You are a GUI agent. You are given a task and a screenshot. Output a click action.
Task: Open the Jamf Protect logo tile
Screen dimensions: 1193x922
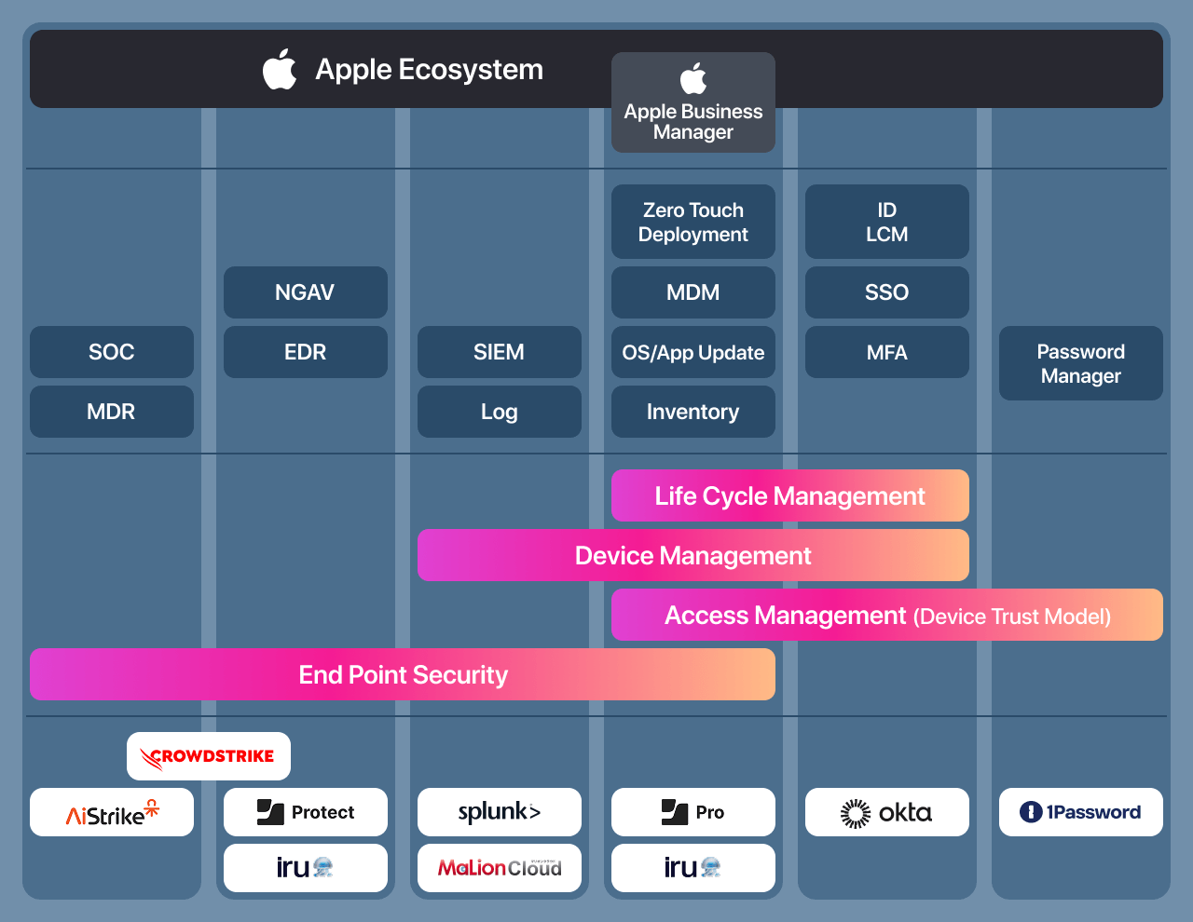[306, 812]
